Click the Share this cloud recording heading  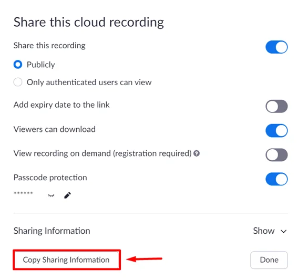[89, 22]
